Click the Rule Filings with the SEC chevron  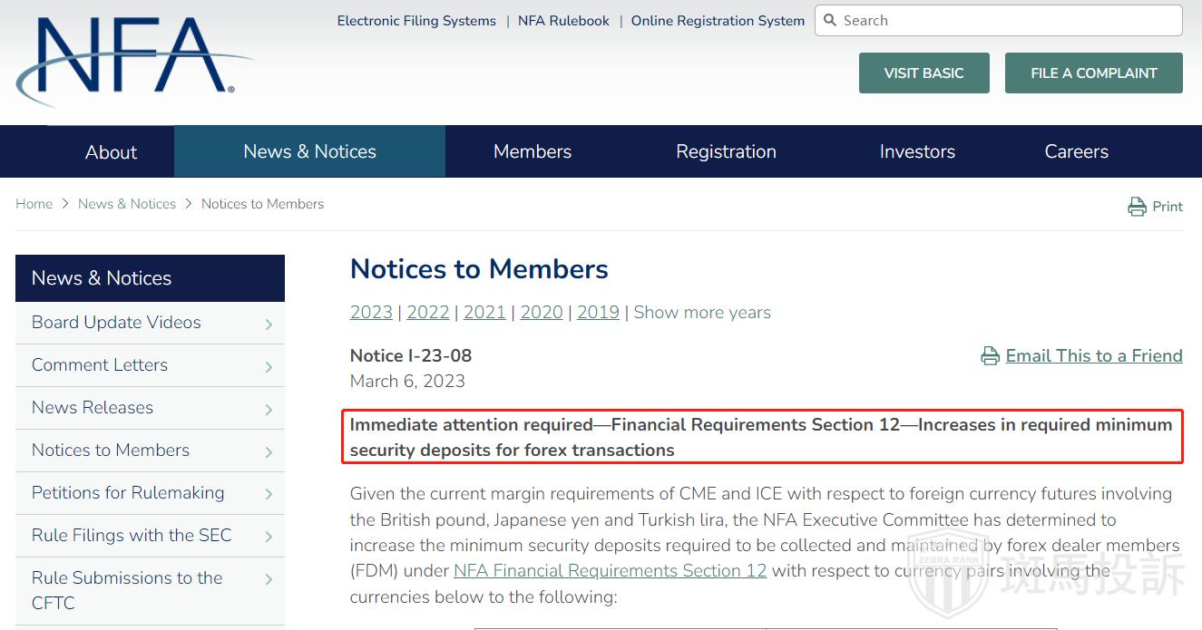pyautogui.click(x=269, y=537)
